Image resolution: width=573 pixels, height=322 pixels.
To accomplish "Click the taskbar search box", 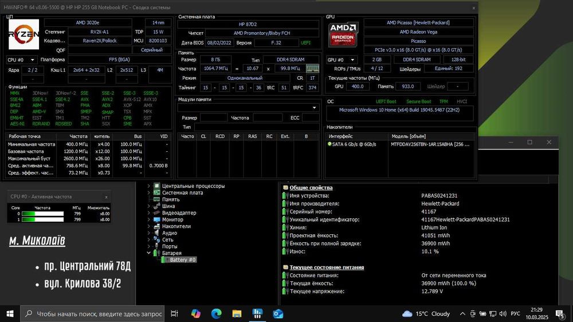I will click(93, 313).
